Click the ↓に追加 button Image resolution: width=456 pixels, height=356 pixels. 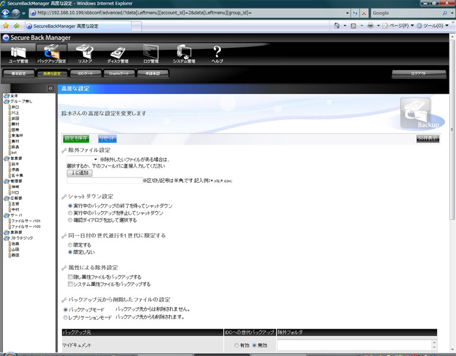pyautogui.click(x=80, y=173)
